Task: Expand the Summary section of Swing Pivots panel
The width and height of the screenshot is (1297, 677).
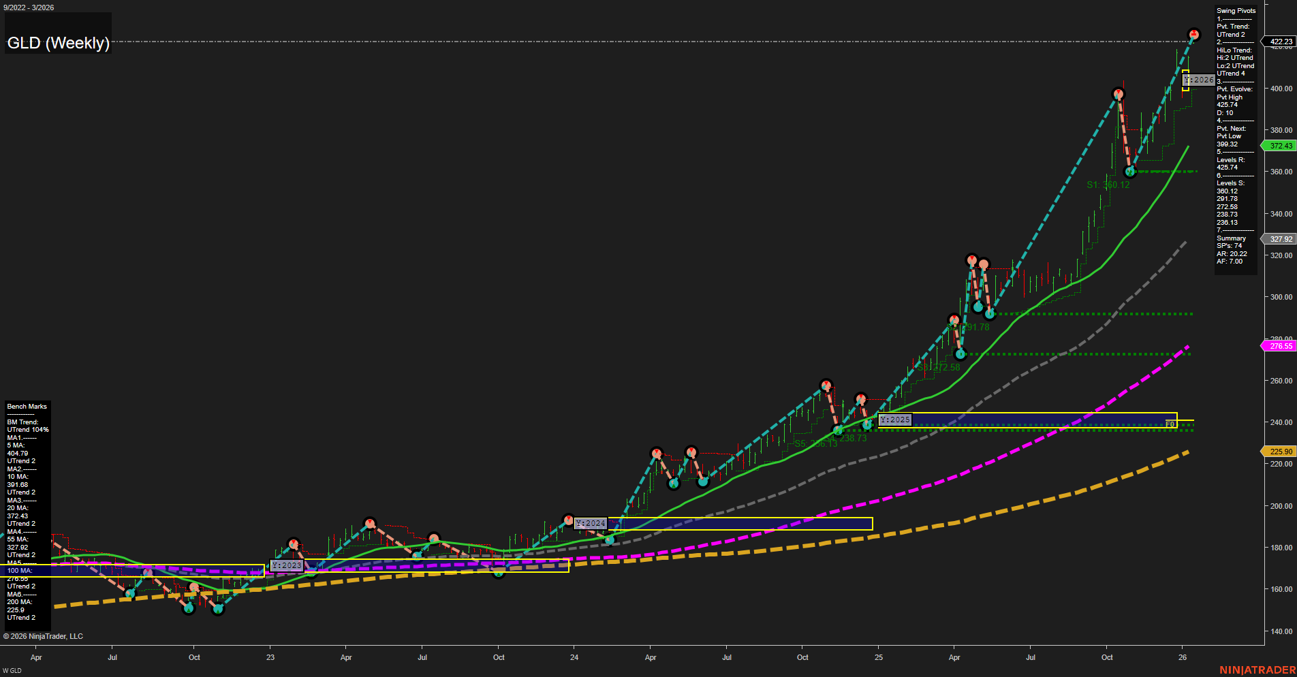Action: pos(1230,238)
